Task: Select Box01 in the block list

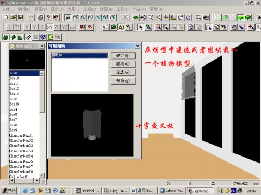Action: pyautogui.click(x=24, y=73)
